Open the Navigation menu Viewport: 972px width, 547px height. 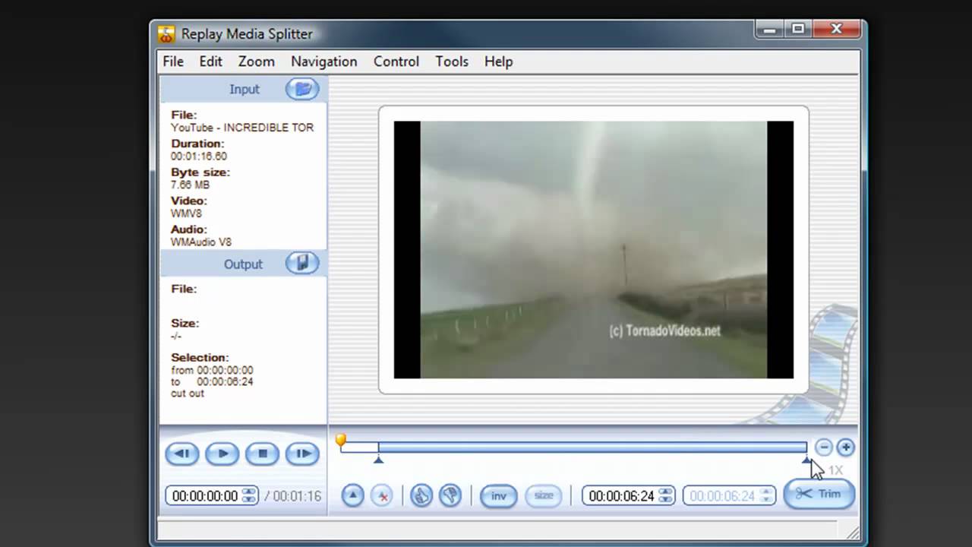(324, 62)
